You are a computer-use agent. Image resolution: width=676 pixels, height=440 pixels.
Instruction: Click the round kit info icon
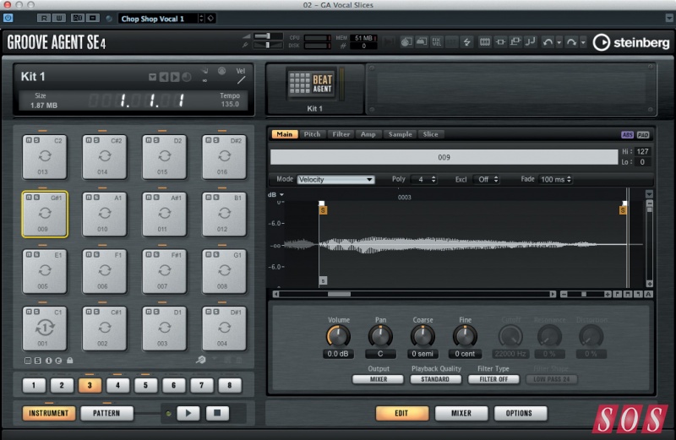click(186, 77)
